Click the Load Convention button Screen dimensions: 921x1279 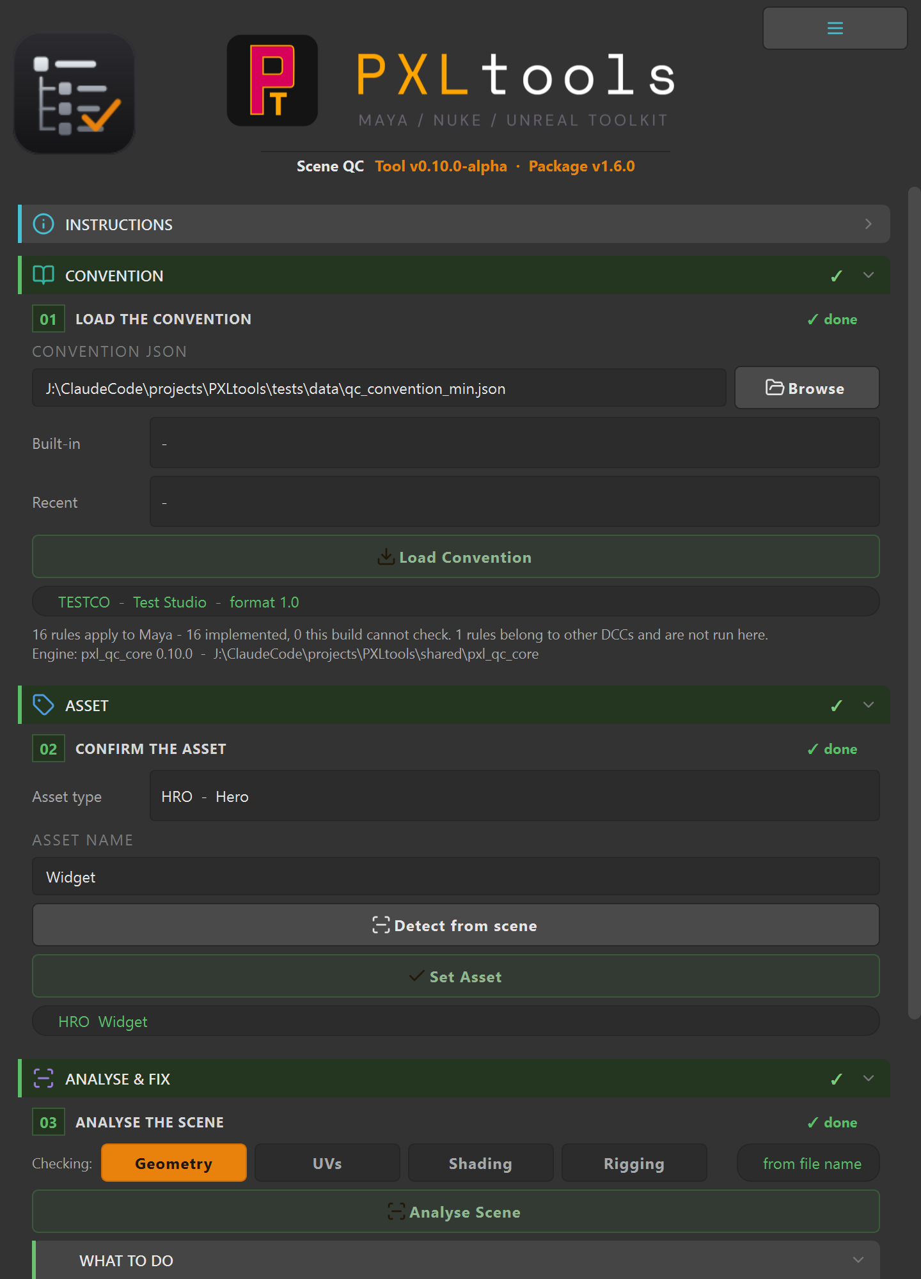tap(456, 557)
